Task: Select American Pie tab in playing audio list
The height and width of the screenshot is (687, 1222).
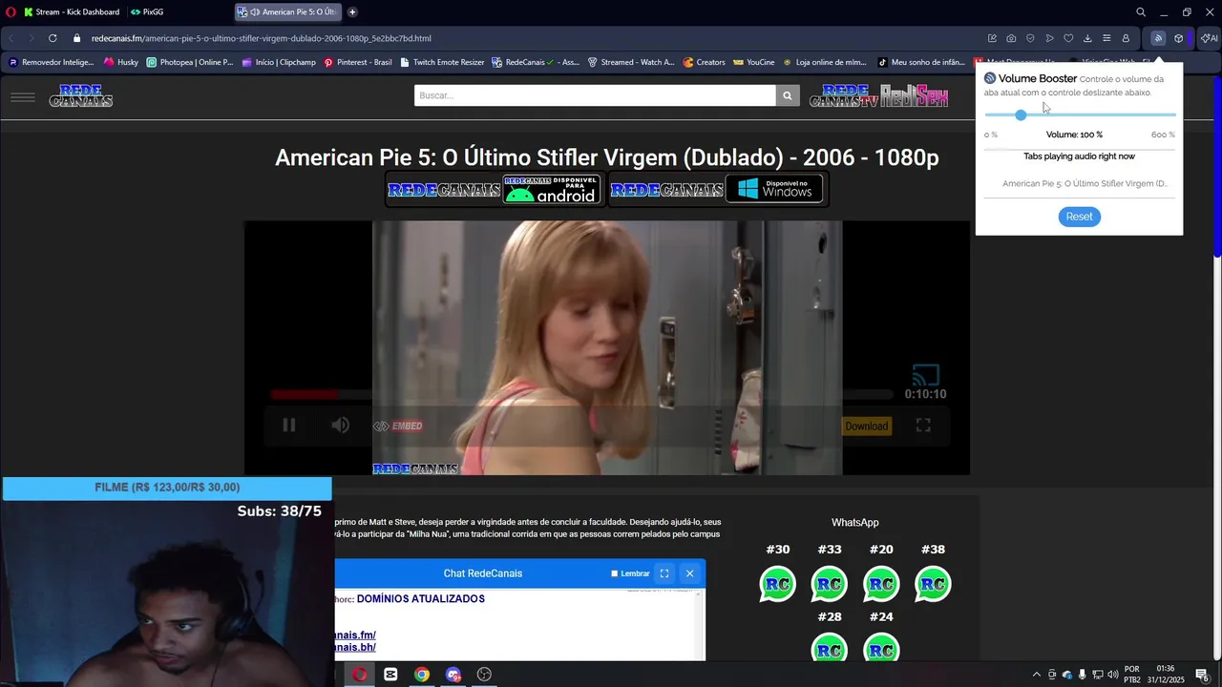Action: (x=1085, y=183)
